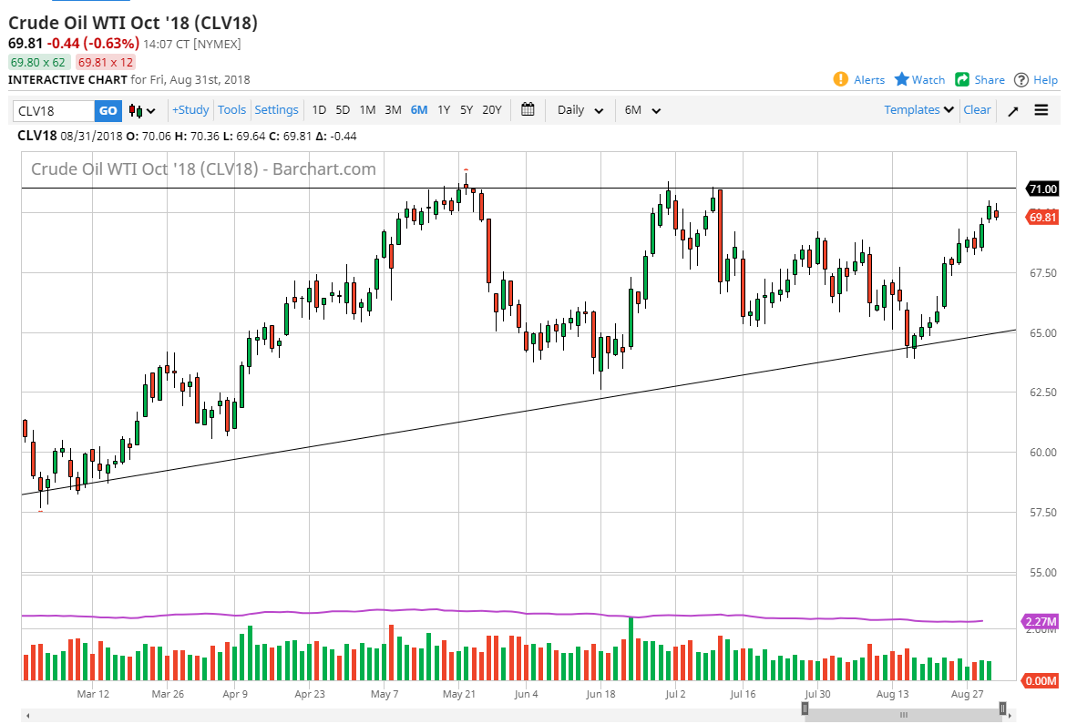Switch the range to 1Y
This screenshot has width=1077, height=724.
[444, 110]
